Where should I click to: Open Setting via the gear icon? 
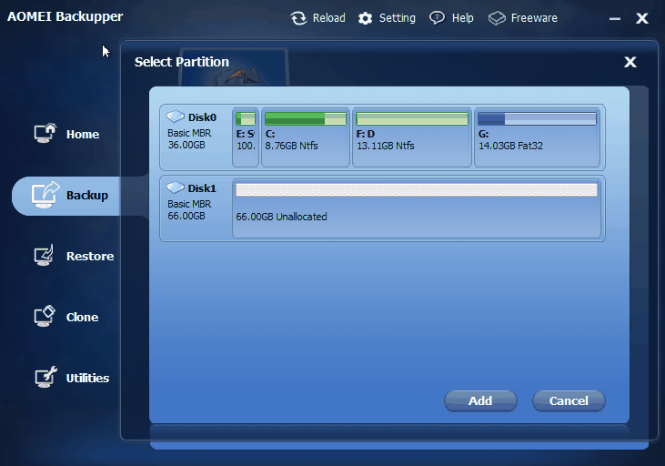[x=365, y=18]
